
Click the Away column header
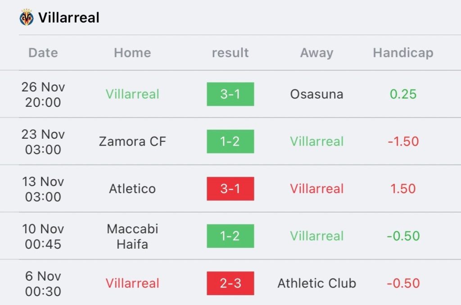click(316, 53)
